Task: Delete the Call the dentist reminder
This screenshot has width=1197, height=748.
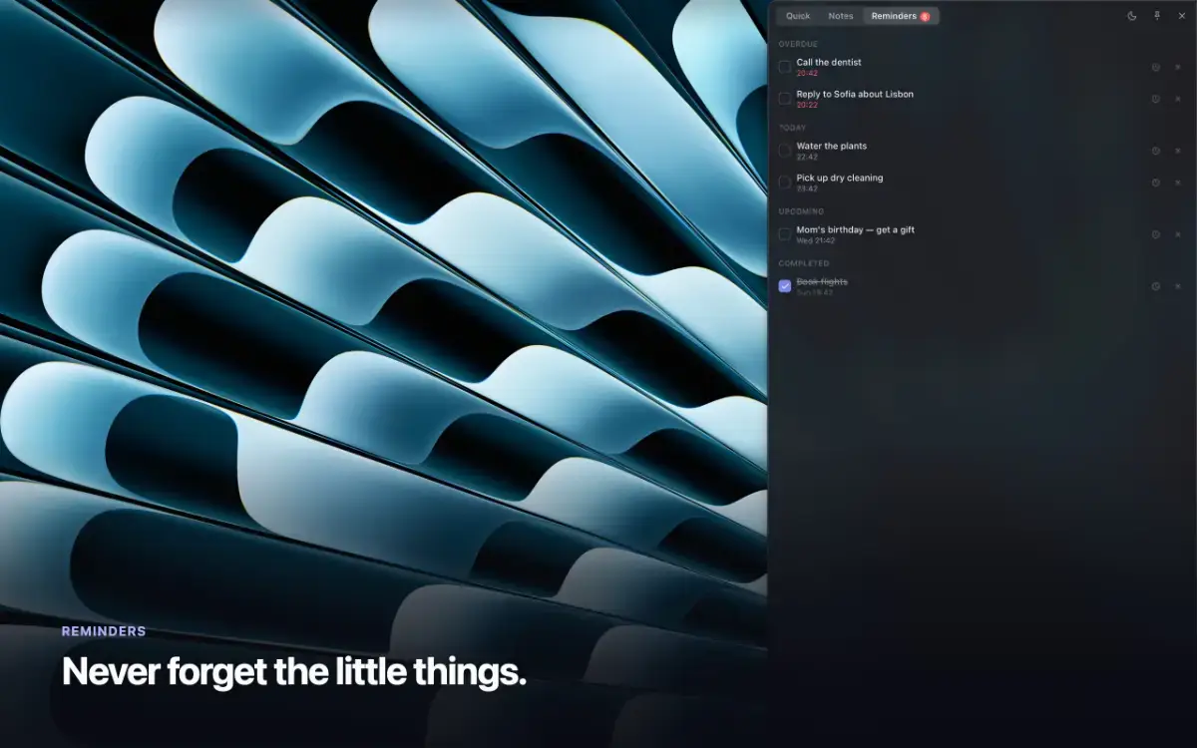Action: point(1178,67)
